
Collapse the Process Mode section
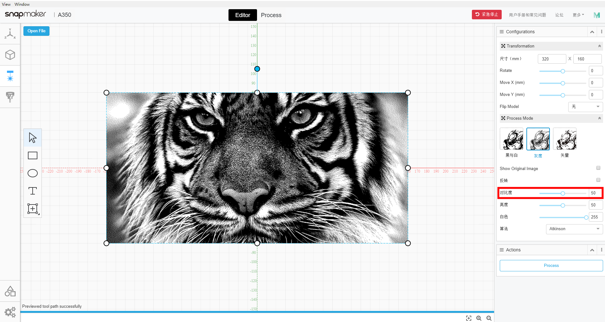[599, 118]
